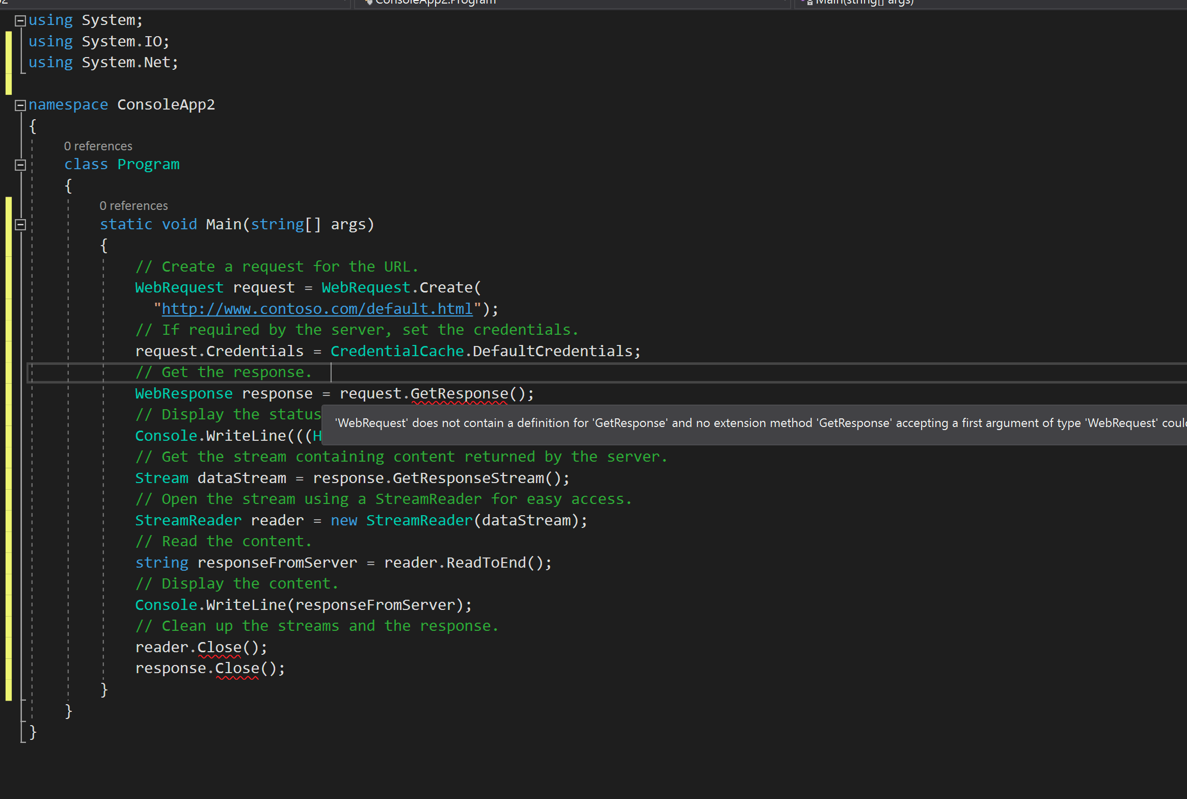Click "0 references" above class Program
This screenshot has height=799, width=1187.
tap(98, 146)
